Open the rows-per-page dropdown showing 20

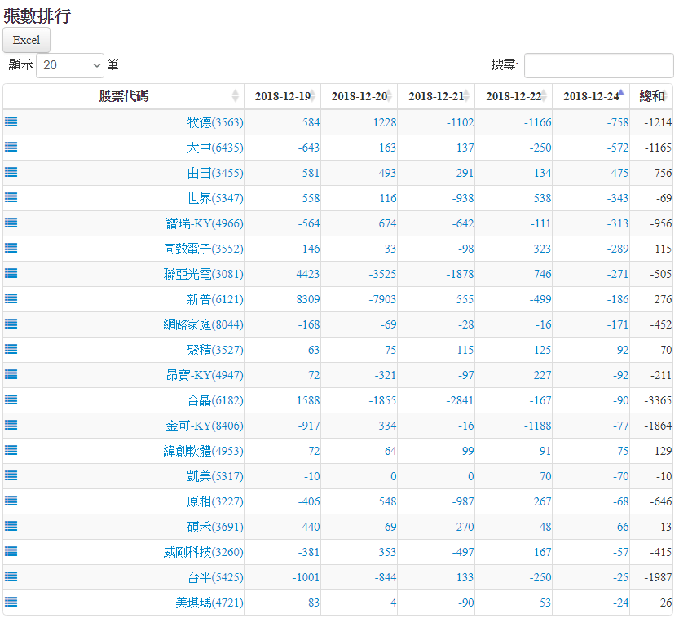click(x=70, y=65)
